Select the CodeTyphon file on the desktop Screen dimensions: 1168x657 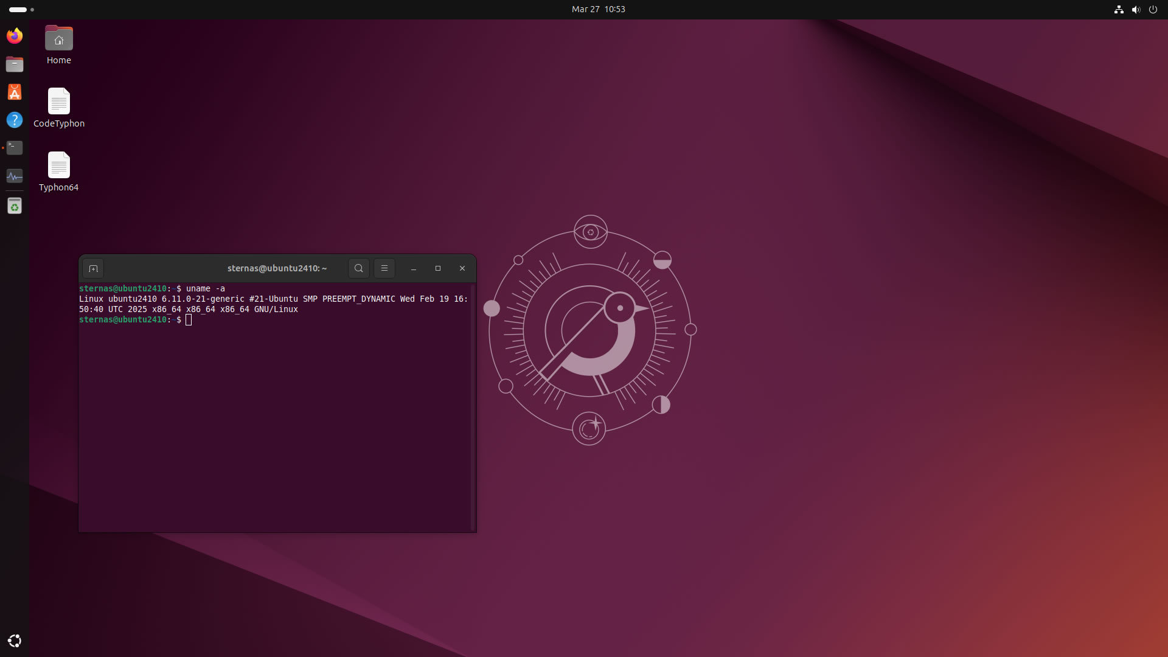[x=59, y=102]
